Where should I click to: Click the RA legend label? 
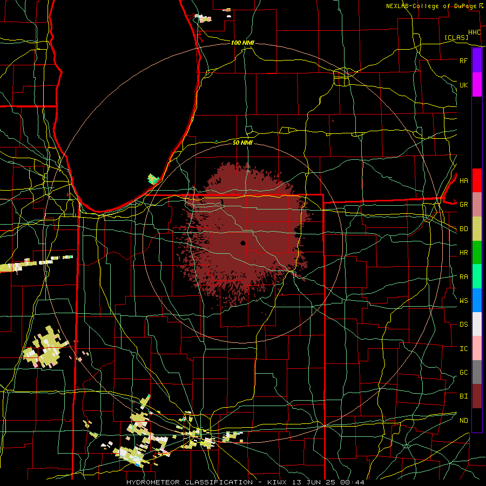point(463,276)
